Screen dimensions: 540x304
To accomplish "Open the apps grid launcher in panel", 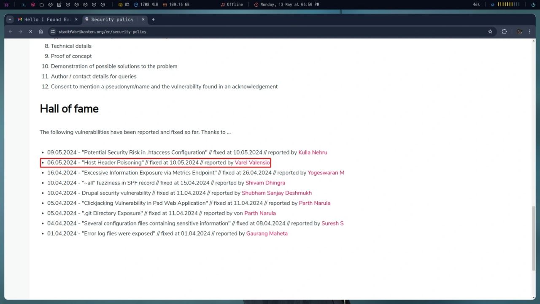I will click(x=6, y=5).
